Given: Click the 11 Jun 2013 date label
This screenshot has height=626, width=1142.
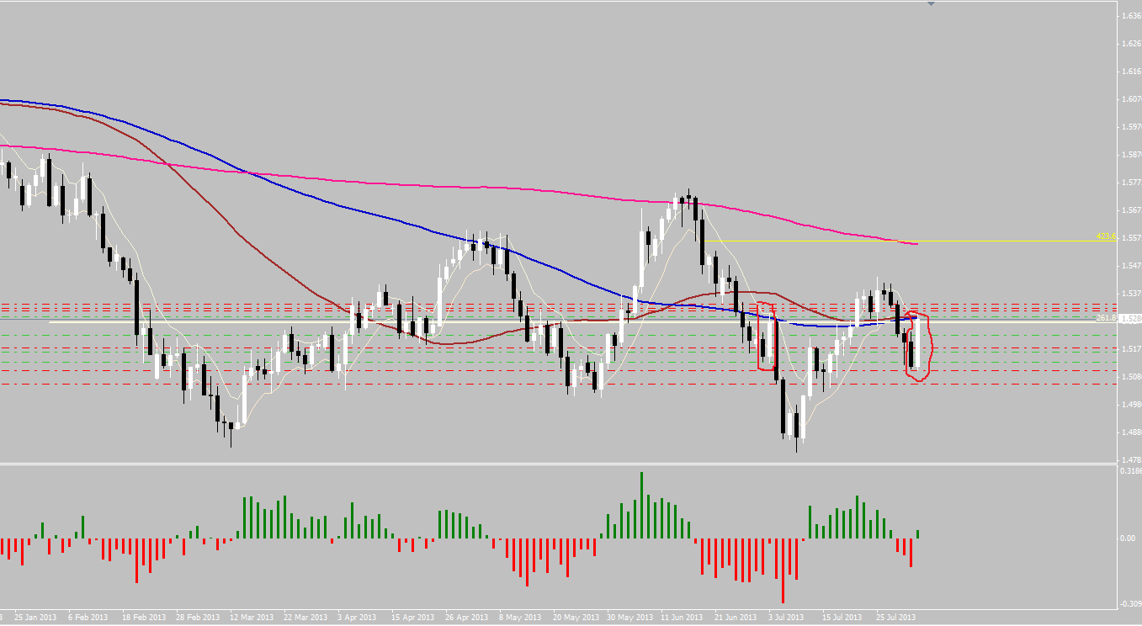Looking at the screenshot, I should (x=683, y=617).
